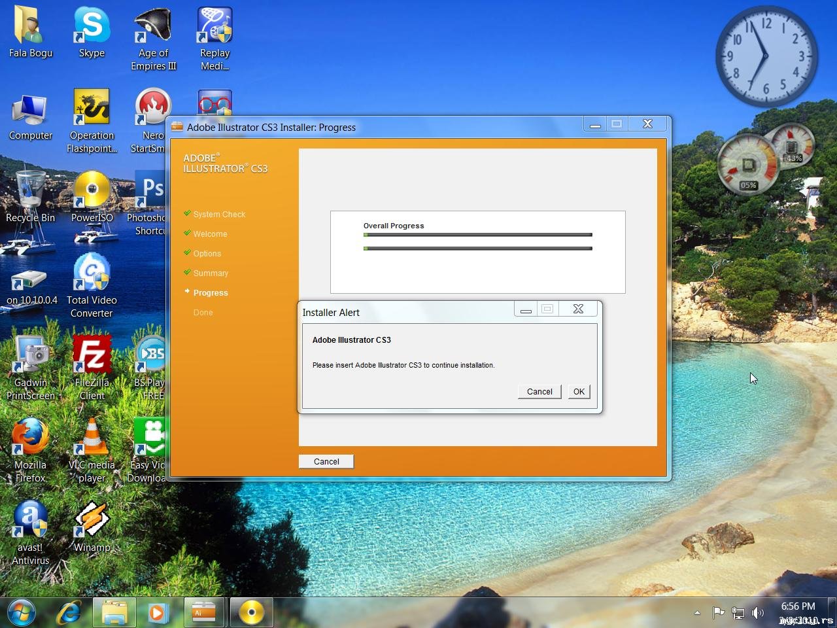Viewport: 837px width, 628px height.
Task: Select the Total Video Converter icon
Action: [92, 286]
